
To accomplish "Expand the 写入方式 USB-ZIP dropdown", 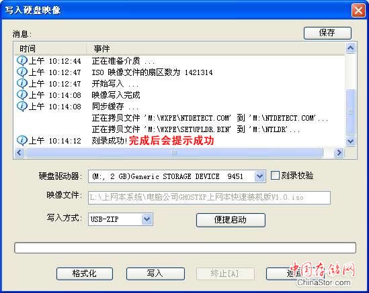I will (147, 219).
